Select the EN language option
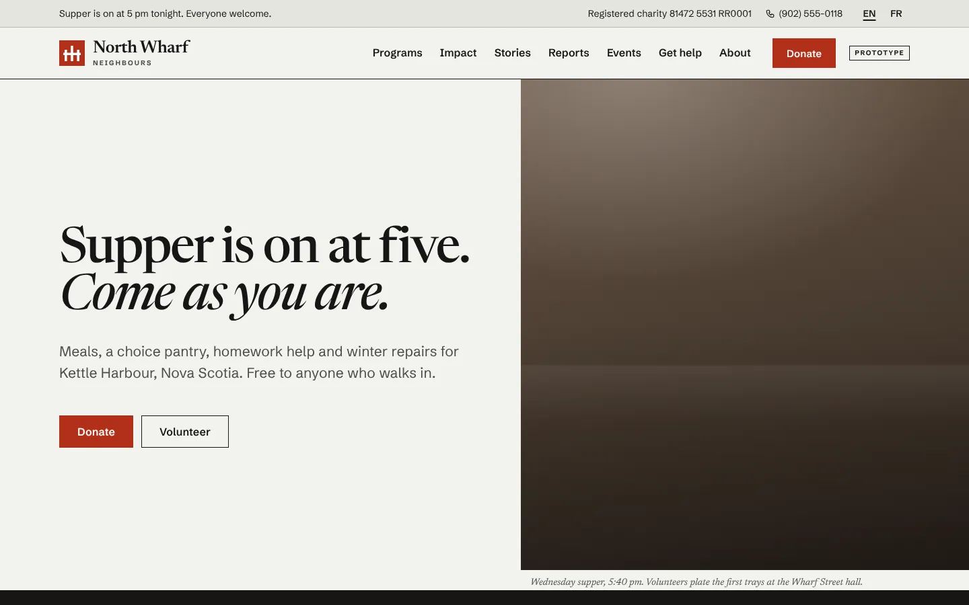The width and height of the screenshot is (969, 605). 869,13
